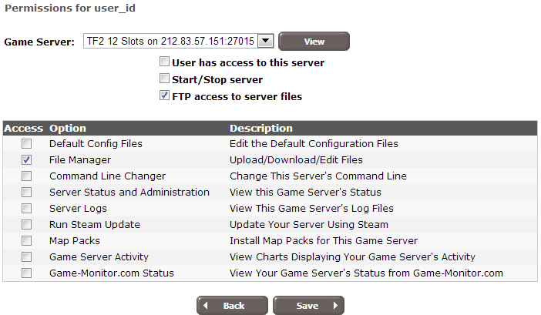Image resolution: width=541 pixels, height=315 pixels.
Task: Check the Start/Stop server box
Action: click(164, 79)
